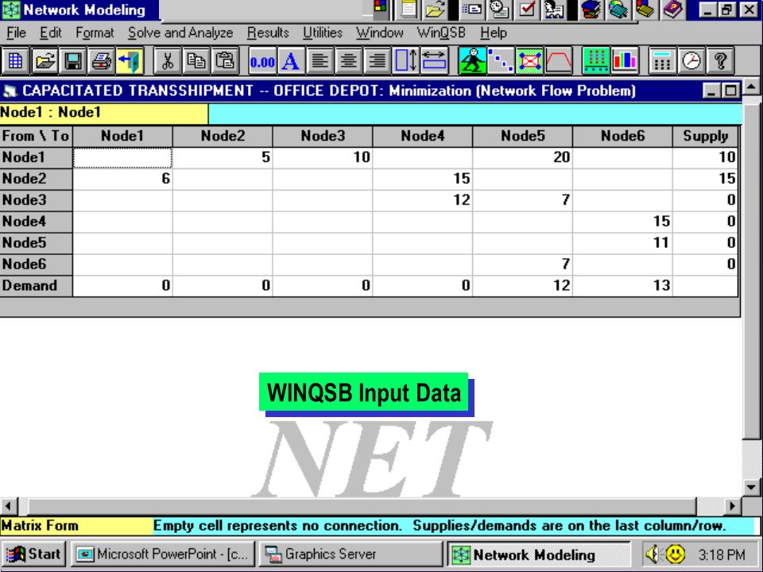
Task: Click Network Modeling taskbar button
Action: tap(539, 554)
